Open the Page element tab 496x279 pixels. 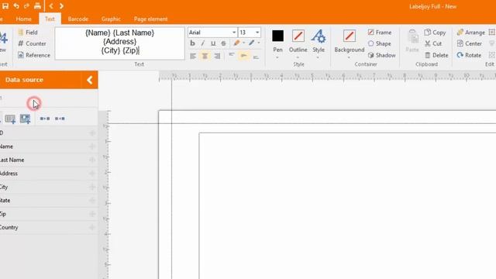pyautogui.click(x=150, y=19)
